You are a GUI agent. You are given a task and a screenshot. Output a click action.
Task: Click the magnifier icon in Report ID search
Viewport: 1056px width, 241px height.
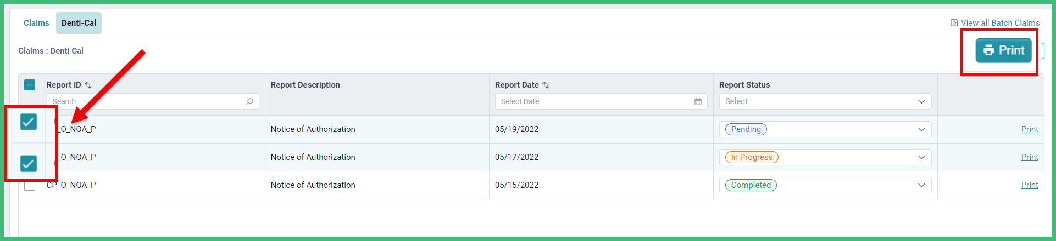[x=249, y=101]
